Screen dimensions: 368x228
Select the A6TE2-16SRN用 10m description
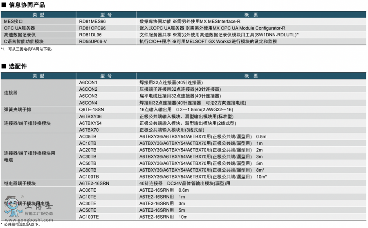(x=163, y=217)
